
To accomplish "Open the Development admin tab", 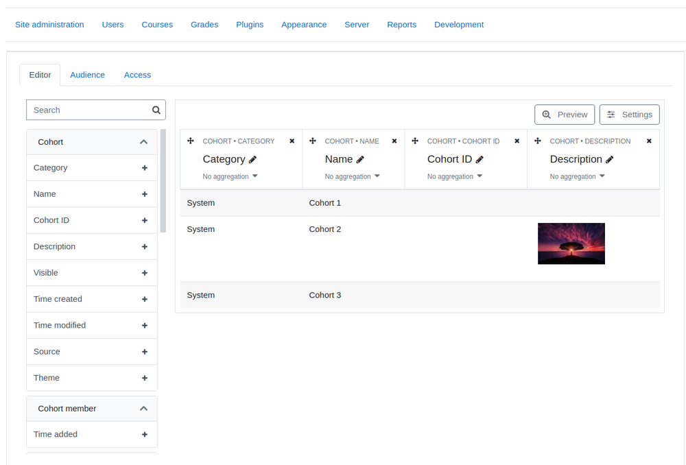I will 459,25.
